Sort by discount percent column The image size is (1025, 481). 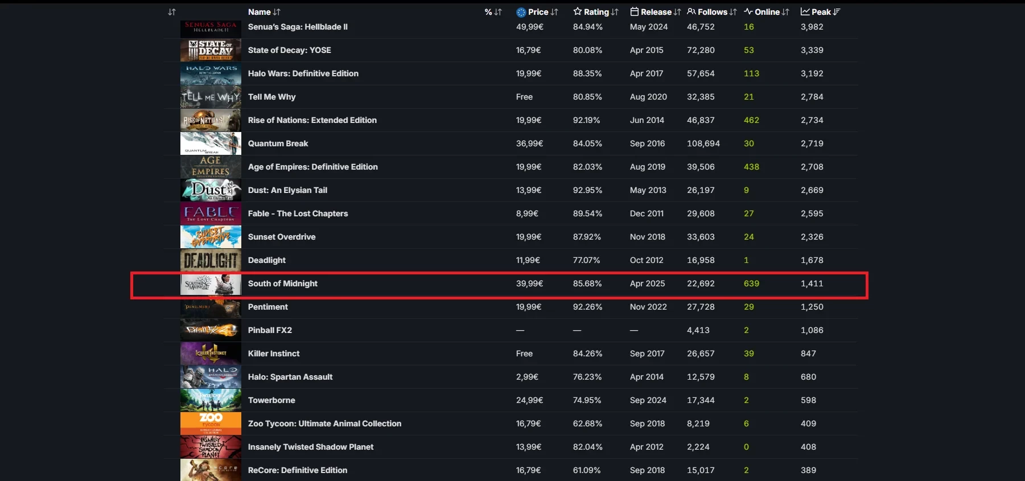click(x=493, y=12)
